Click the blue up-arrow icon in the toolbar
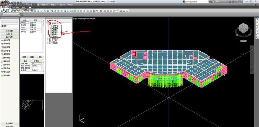Screen dimensions: 259x127 (x=97, y=11)
